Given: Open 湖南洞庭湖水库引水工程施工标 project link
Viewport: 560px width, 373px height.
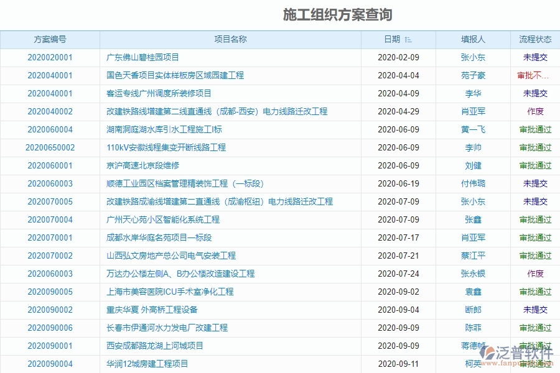Looking at the screenshot, I should click(160, 129).
